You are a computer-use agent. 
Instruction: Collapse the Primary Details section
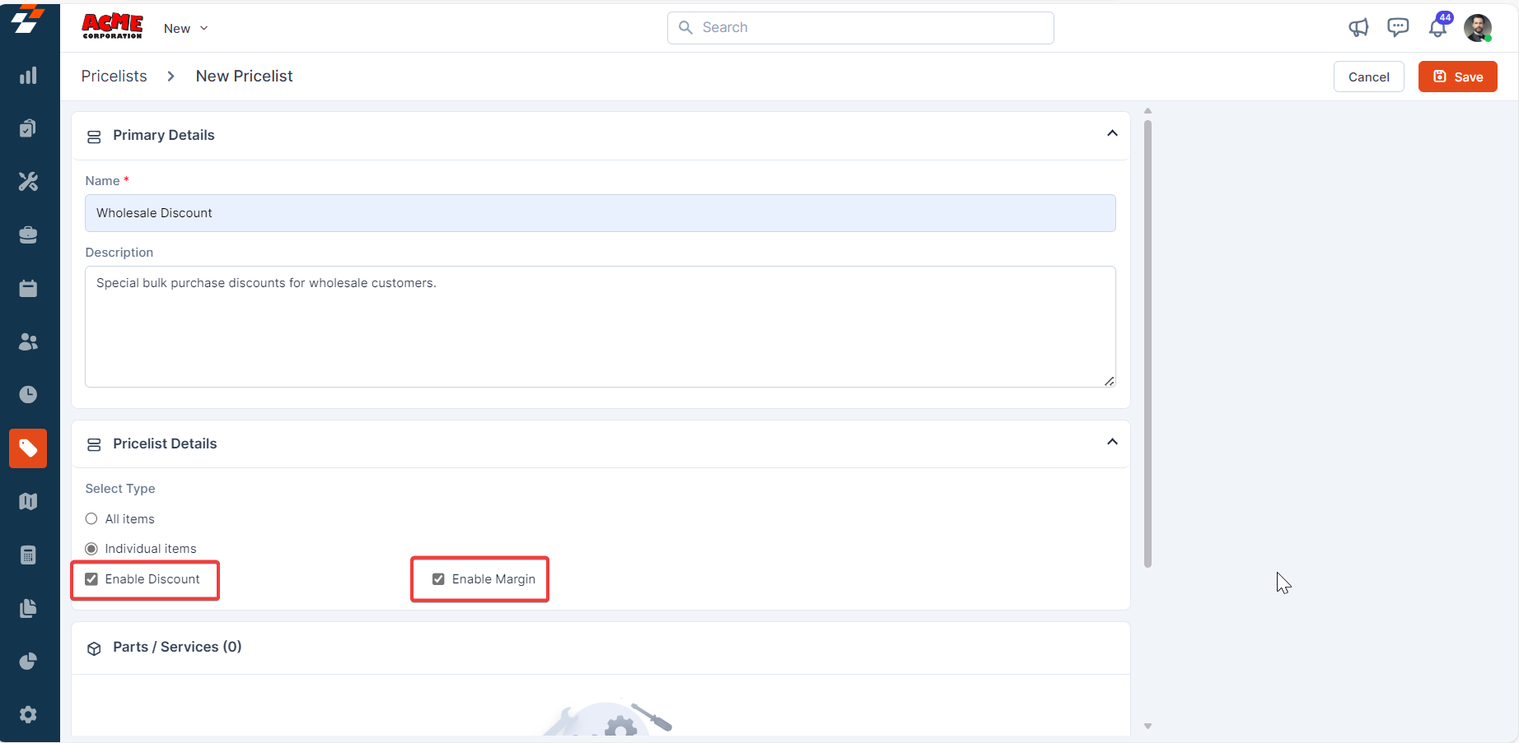tap(1112, 133)
